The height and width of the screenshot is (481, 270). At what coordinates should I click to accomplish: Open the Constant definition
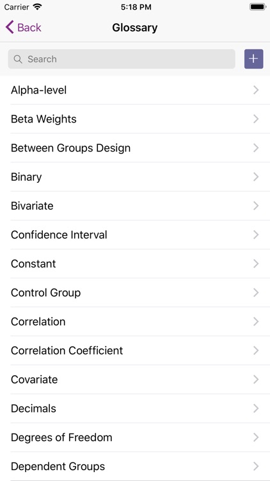(135, 264)
